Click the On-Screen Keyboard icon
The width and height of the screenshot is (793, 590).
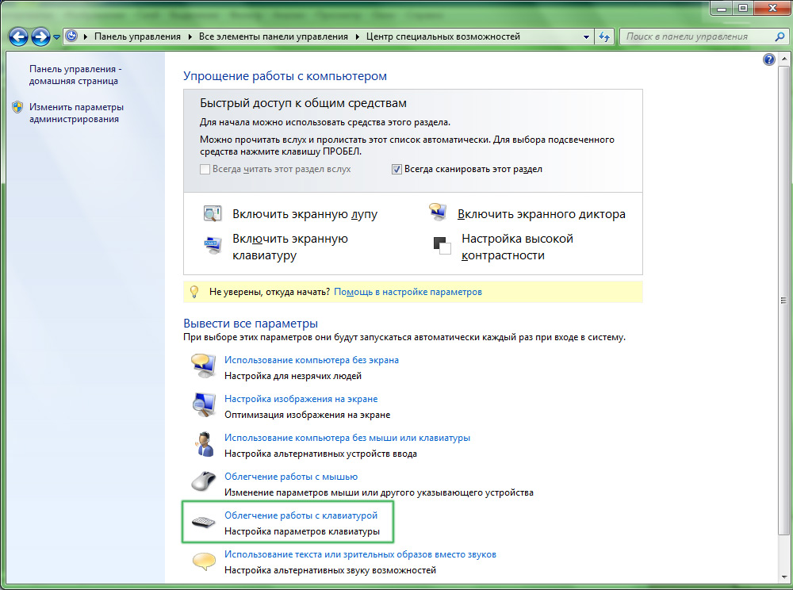click(x=213, y=246)
